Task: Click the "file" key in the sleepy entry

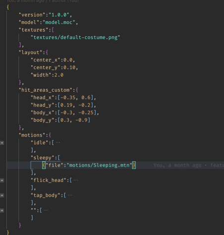Action: pyautogui.click(x=55, y=165)
